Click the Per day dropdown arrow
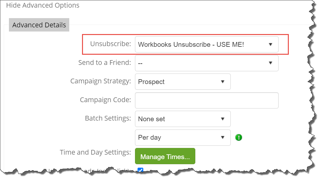Image resolution: width=322 pixels, height=182 pixels. 223,137
